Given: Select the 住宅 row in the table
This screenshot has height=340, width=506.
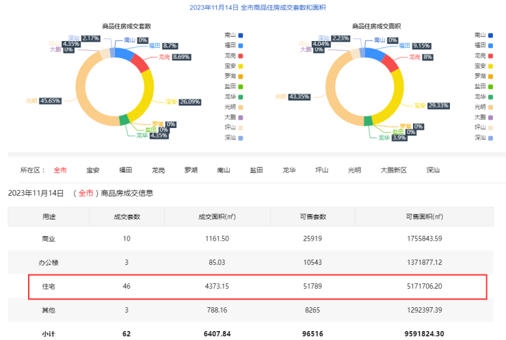Looking at the screenshot, I should tap(257, 287).
